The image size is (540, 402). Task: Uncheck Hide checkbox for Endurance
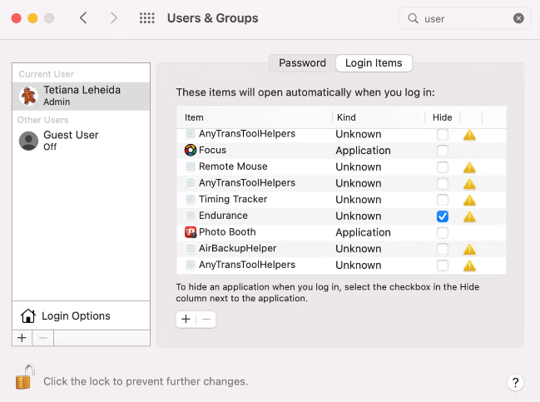coord(443,216)
